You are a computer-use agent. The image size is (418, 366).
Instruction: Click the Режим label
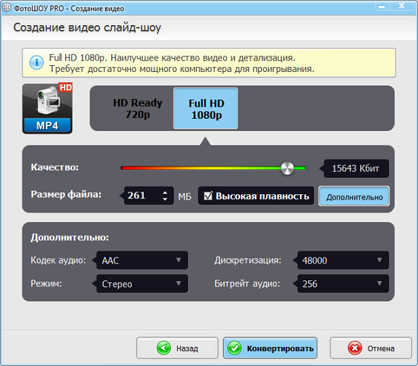tap(46, 284)
